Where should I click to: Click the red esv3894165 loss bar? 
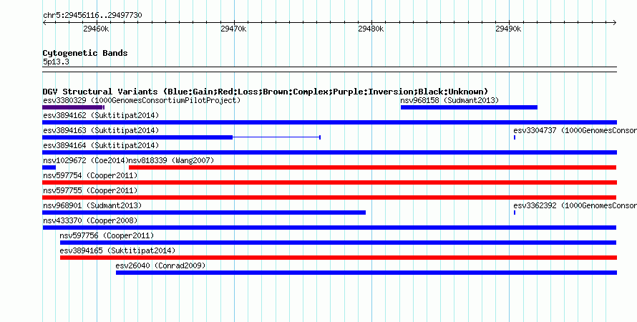pyautogui.click(x=339, y=258)
